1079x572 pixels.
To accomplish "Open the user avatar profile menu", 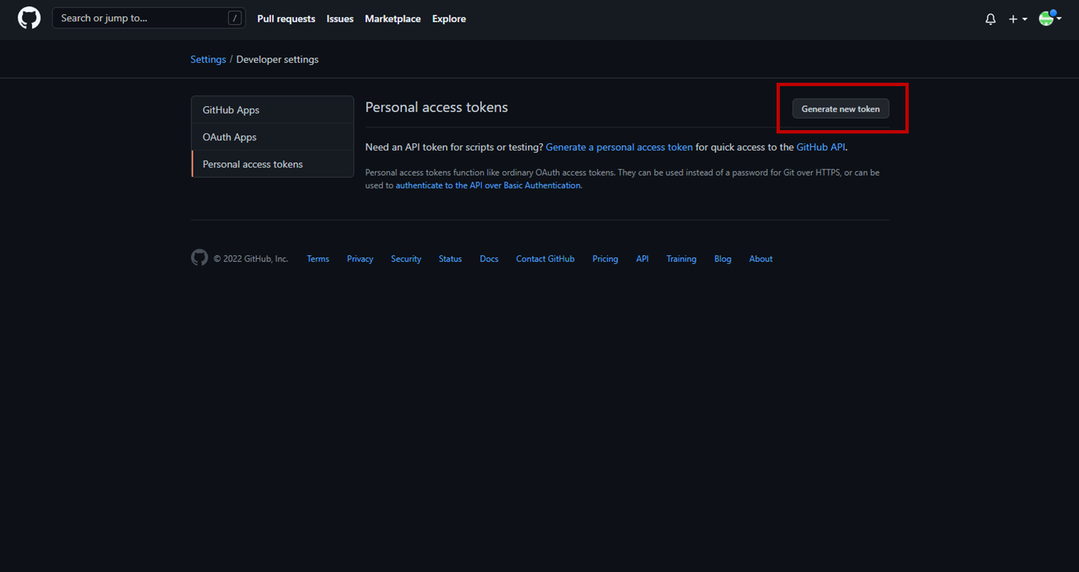I will [1050, 18].
